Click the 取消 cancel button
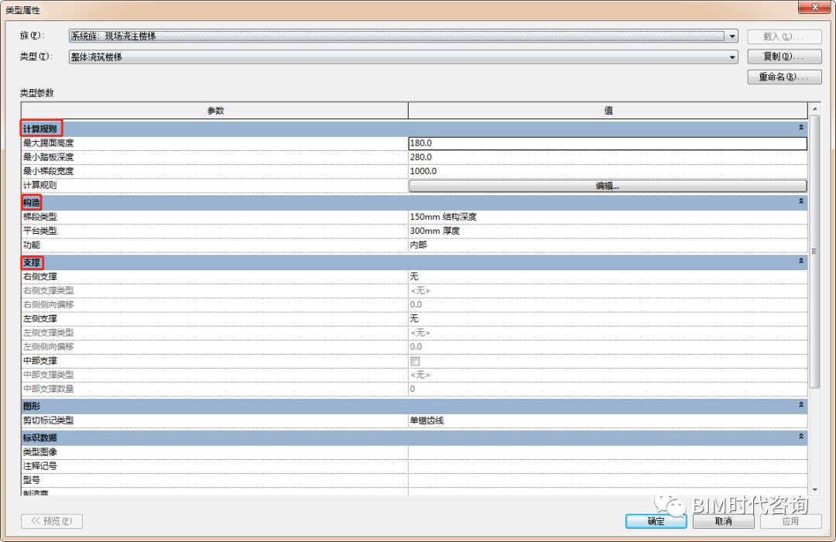 (x=724, y=521)
